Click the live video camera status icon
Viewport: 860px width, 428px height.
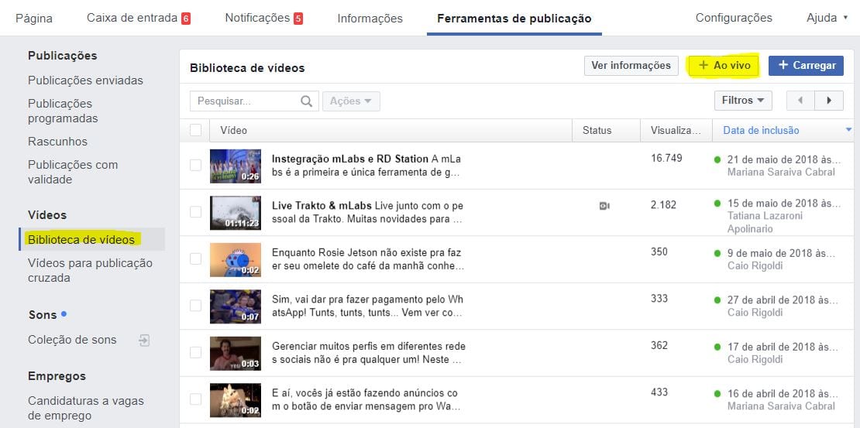(x=604, y=205)
